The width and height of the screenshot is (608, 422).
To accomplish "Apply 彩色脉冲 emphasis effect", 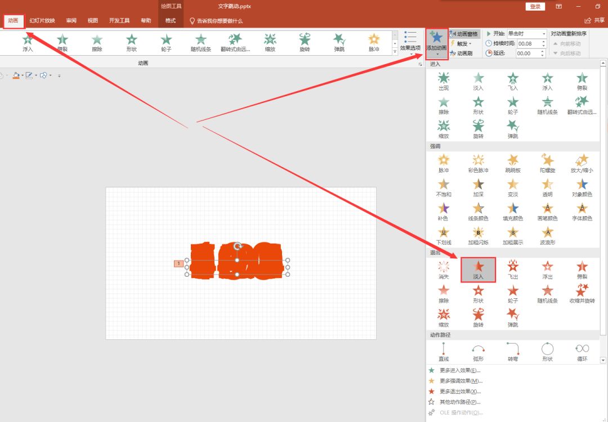I will pos(478,164).
